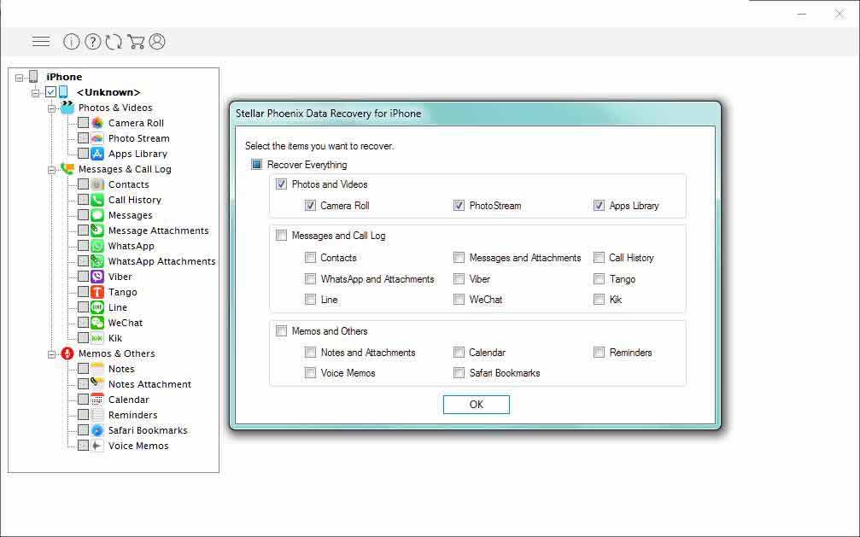The width and height of the screenshot is (860, 537).
Task: Check Memos and Others in dialog
Action: 281,330
